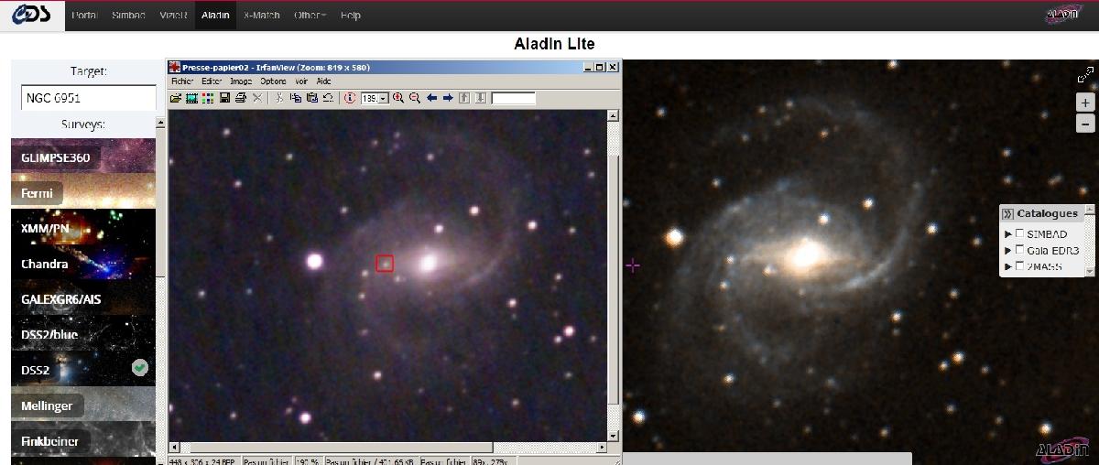Expand the SIMBAD catalogue entry
Image resolution: width=1099 pixels, height=465 pixels.
click(1008, 234)
